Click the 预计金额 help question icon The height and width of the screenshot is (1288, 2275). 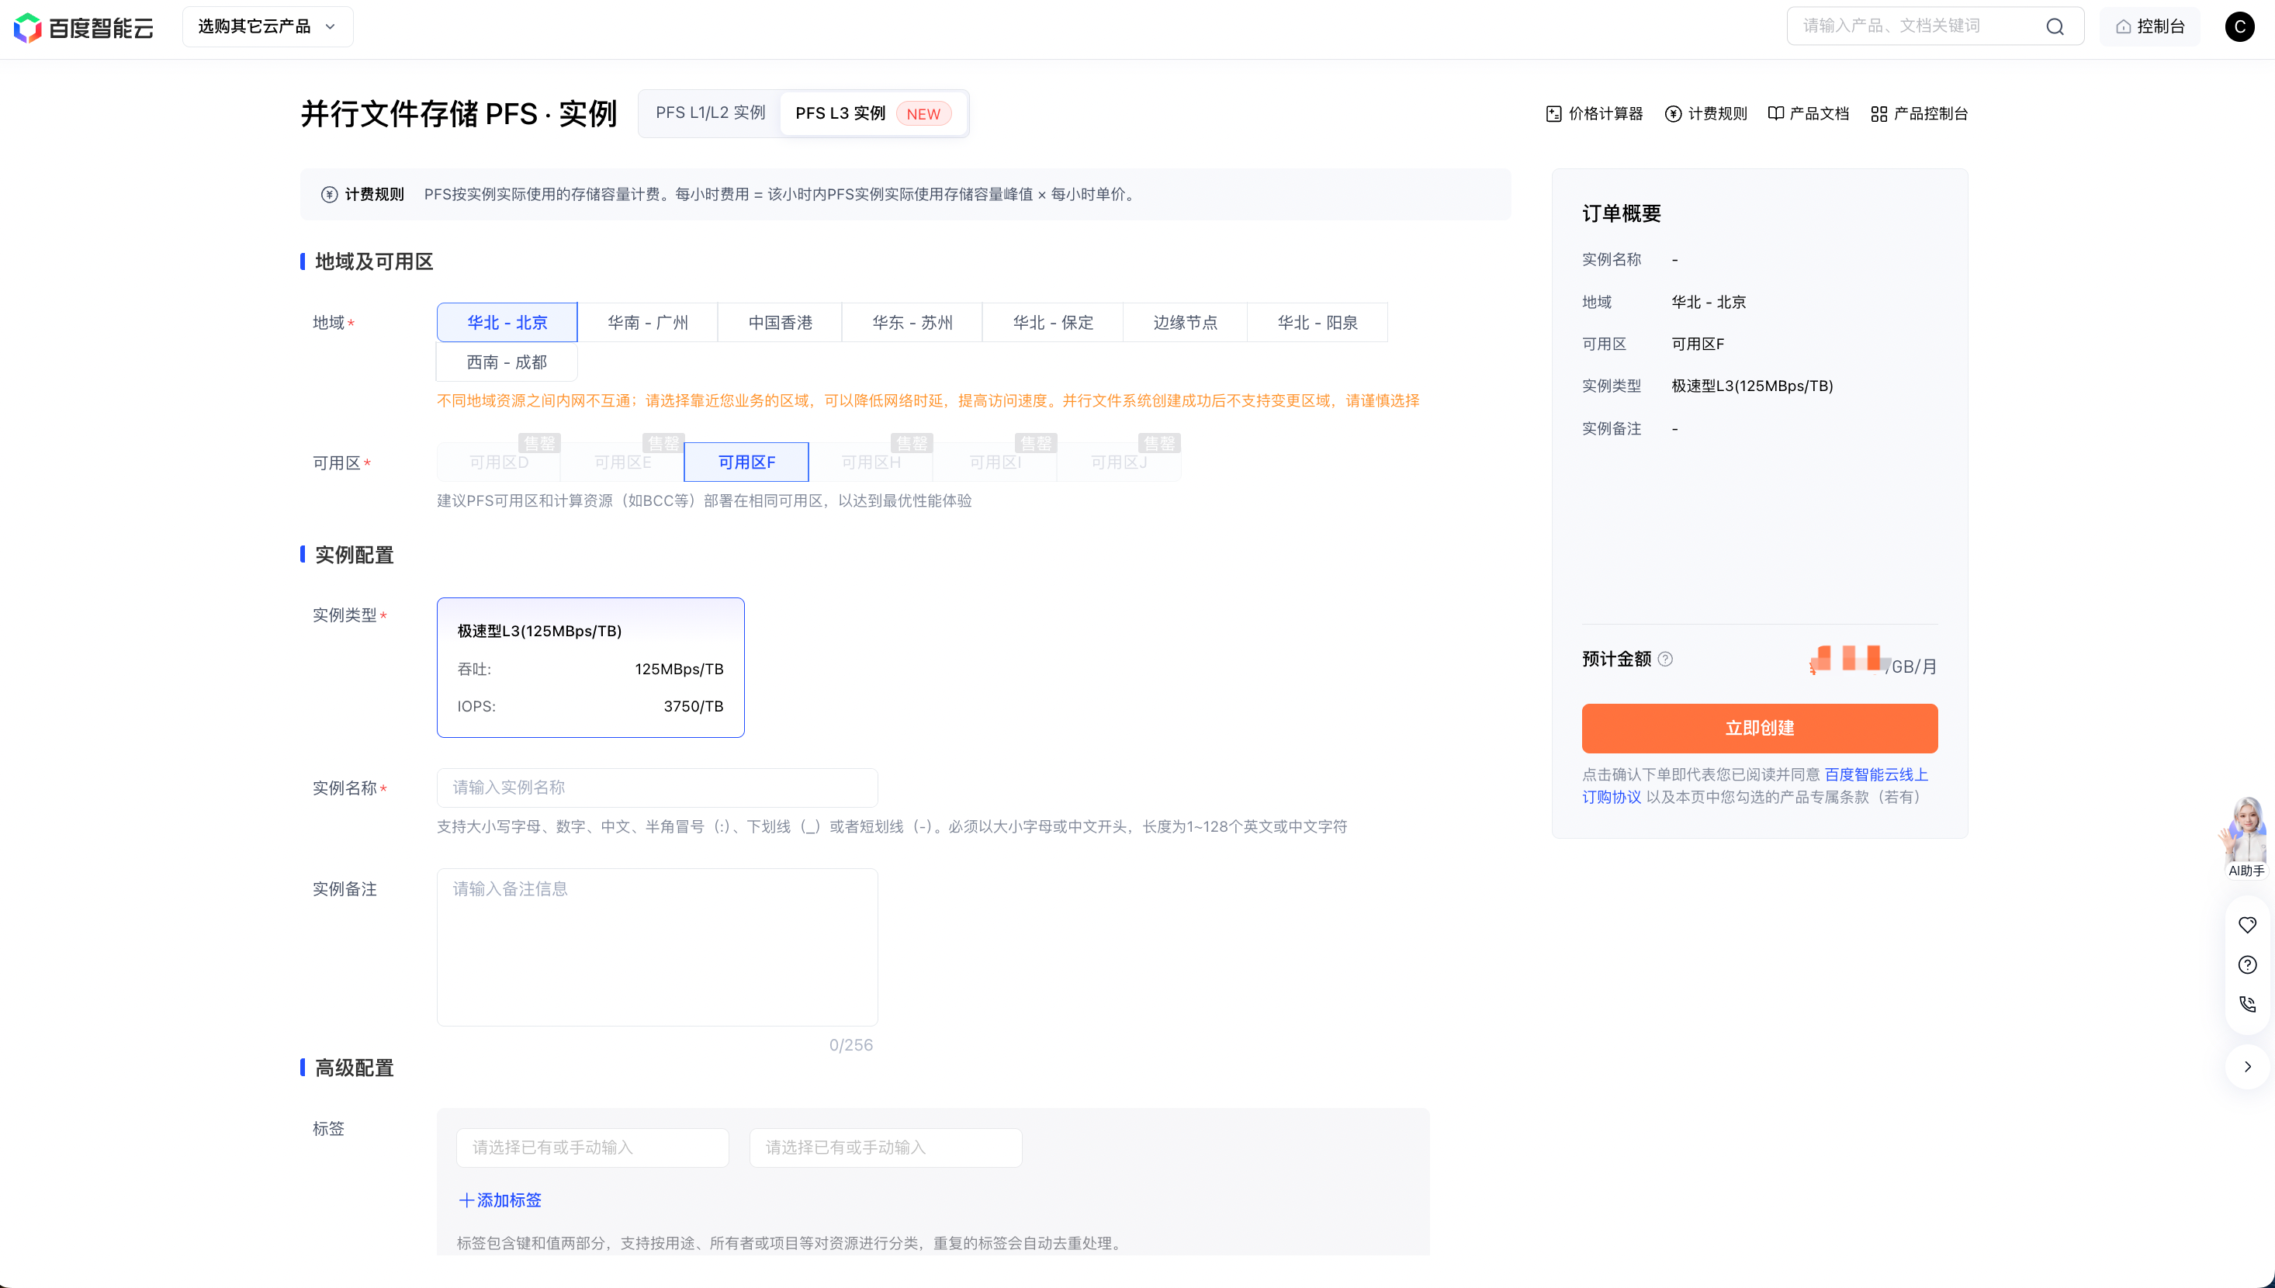click(x=1666, y=658)
